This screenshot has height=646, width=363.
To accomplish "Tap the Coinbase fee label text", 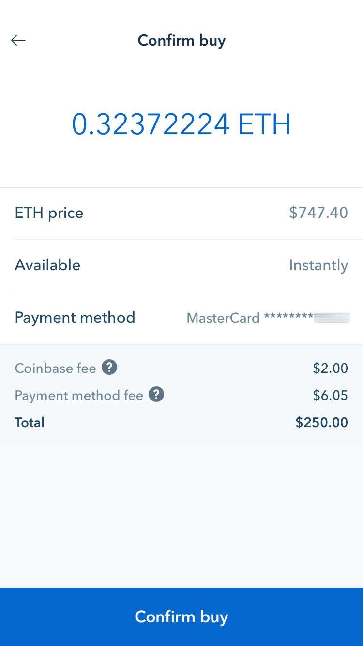I will (x=55, y=369).
